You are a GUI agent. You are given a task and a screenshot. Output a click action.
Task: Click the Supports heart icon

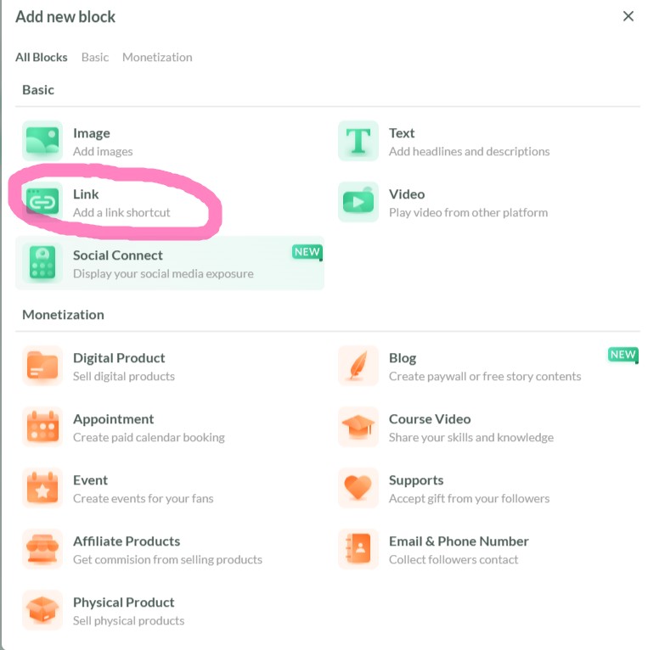pyautogui.click(x=358, y=488)
